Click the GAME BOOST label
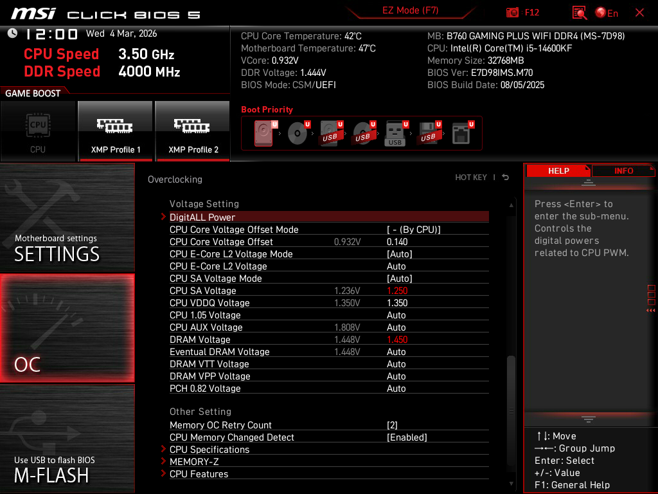Screen dimensions: 658x494 (33, 93)
